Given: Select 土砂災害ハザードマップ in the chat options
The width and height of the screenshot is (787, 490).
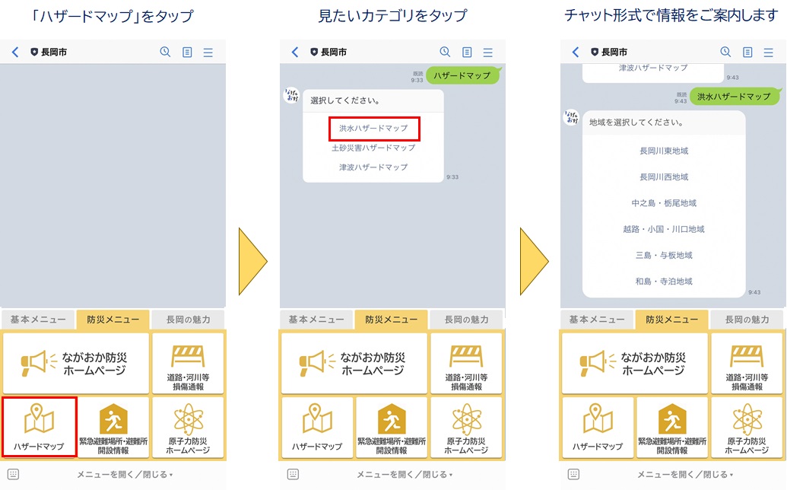Looking at the screenshot, I should pos(373,148).
